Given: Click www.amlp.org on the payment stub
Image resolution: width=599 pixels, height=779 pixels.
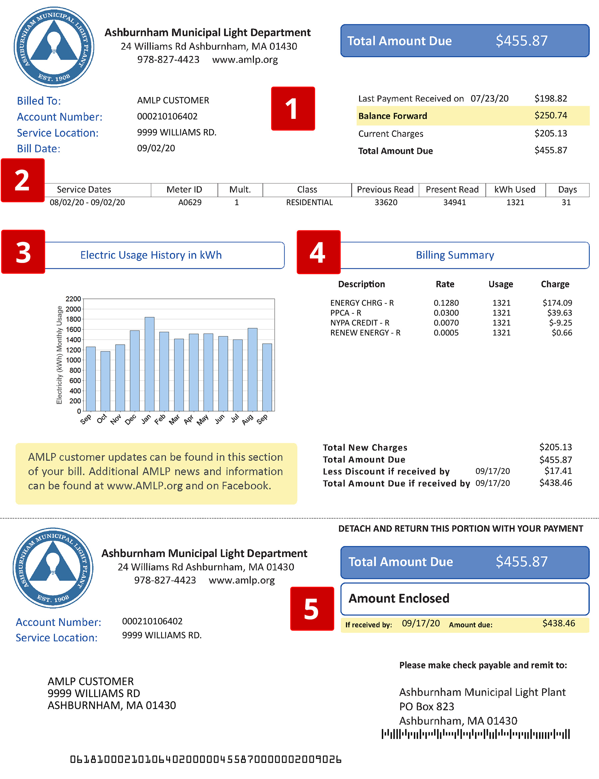Looking at the screenshot, I should pos(242,580).
